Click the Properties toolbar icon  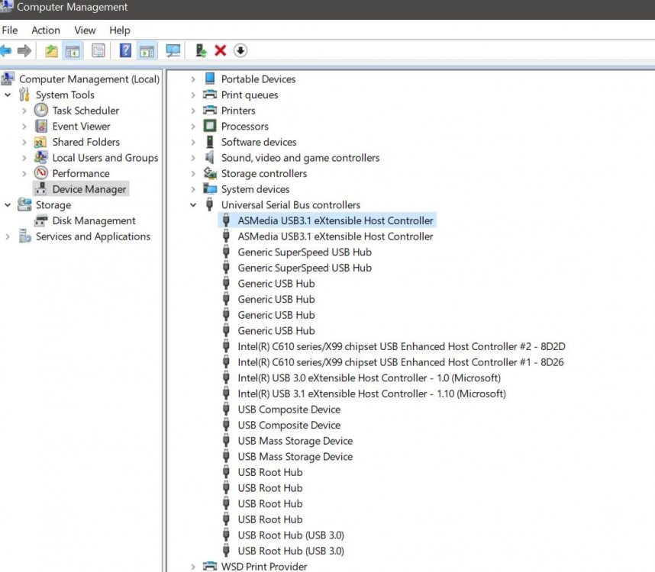[x=98, y=51]
